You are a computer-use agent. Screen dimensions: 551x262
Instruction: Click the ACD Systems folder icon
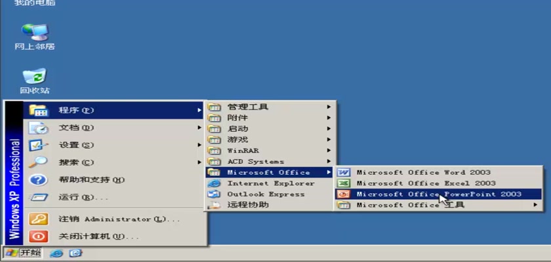(214, 161)
